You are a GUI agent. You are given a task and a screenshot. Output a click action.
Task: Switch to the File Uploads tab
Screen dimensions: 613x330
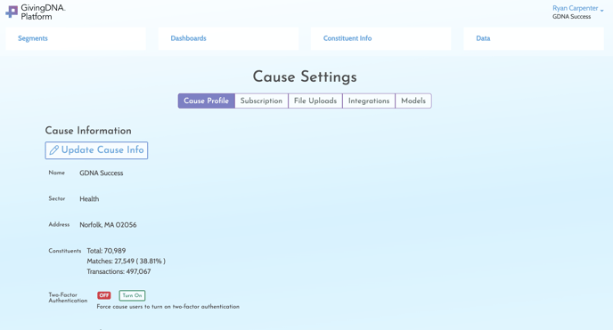tap(315, 101)
